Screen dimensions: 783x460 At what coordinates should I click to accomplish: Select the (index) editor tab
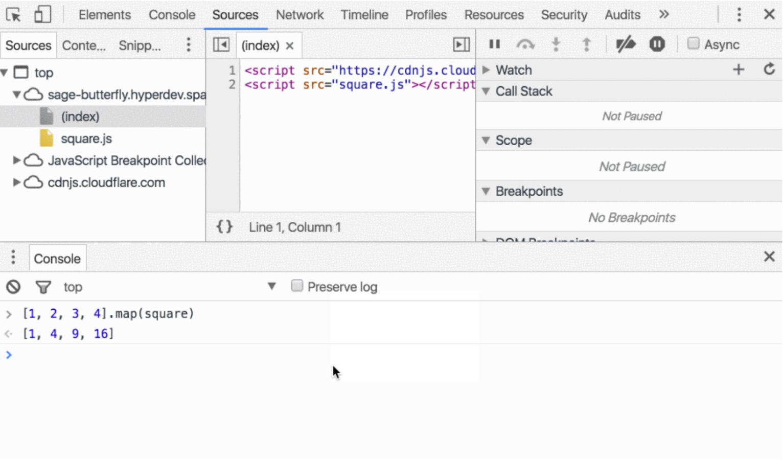coord(260,45)
